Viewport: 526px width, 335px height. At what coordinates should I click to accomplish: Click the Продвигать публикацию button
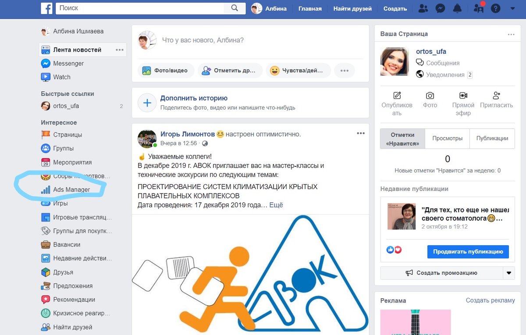point(468,252)
